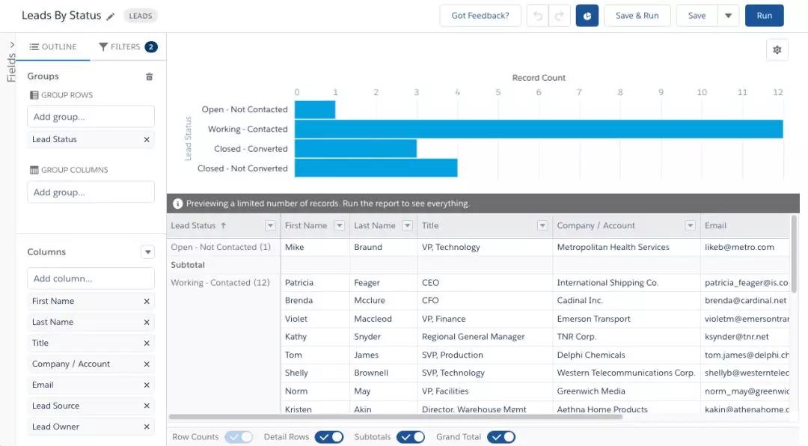Remove the Email column
This screenshot has height=446, width=808.
[x=147, y=385]
